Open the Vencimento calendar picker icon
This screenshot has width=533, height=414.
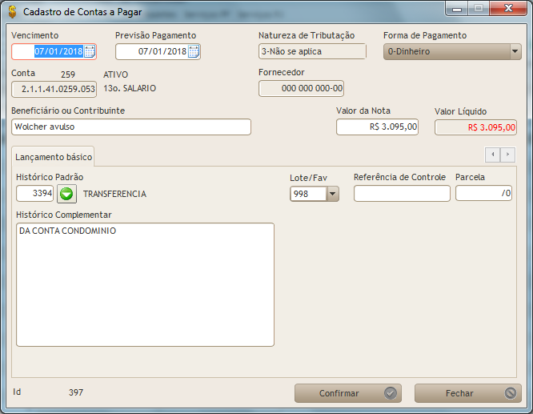(x=90, y=51)
